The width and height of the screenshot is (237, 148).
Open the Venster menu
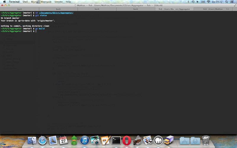tap(58, 2)
